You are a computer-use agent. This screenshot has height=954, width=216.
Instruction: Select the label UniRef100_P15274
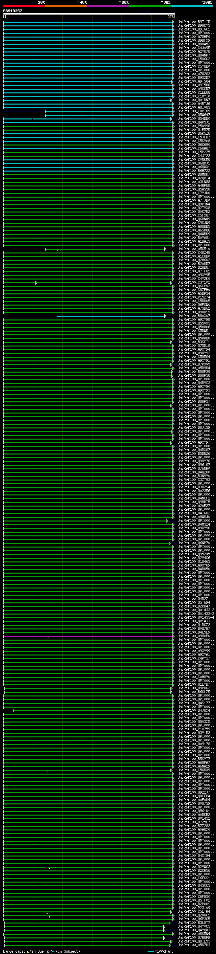click(193, 297)
